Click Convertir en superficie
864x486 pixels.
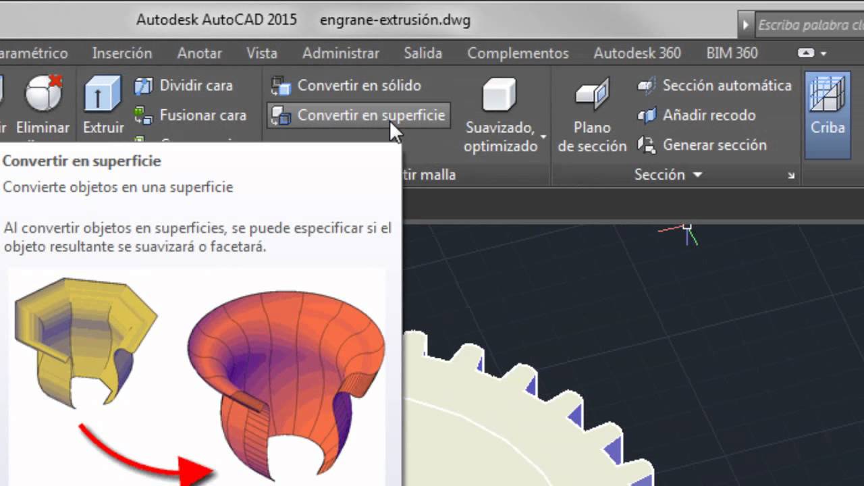tap(358, 115)
